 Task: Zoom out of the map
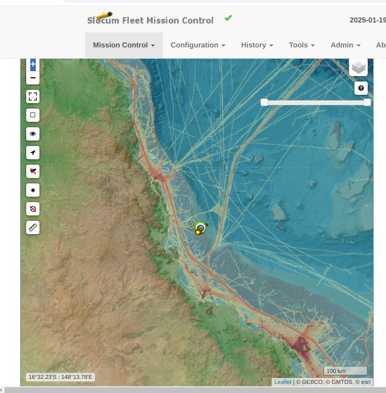(x=33, y=78)
